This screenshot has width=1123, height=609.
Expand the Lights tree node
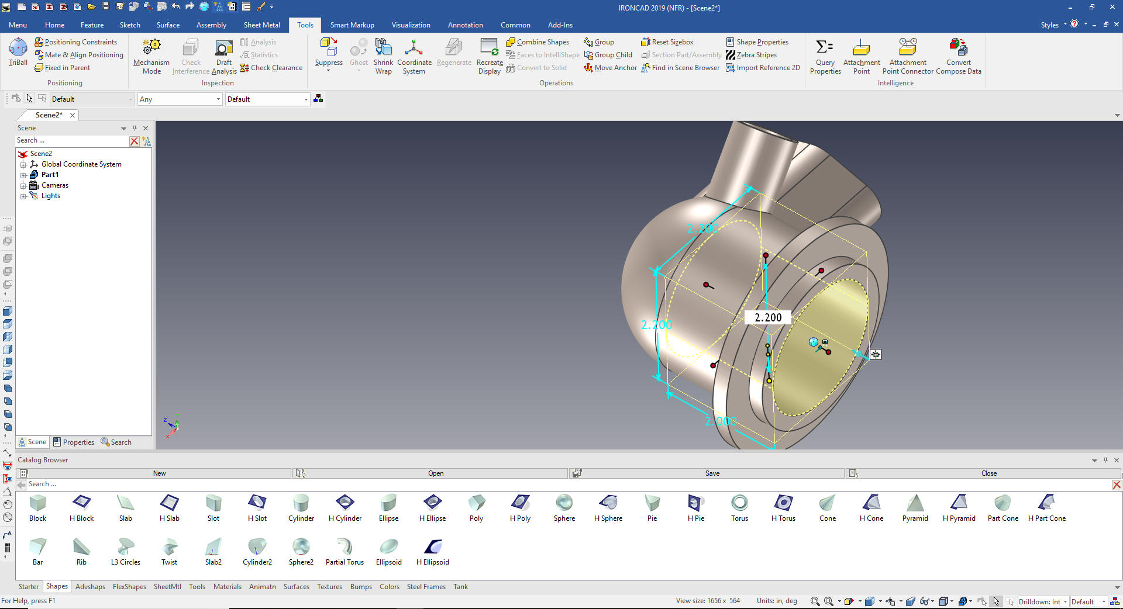pos(23,196)
